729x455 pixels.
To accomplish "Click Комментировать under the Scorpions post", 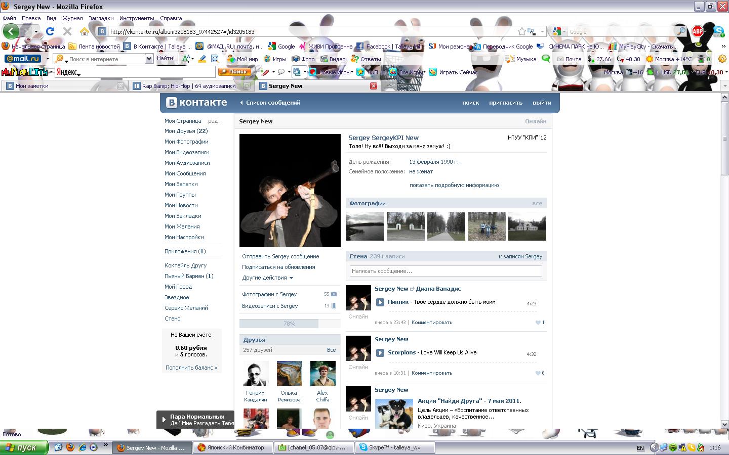I will pos(431,373).
